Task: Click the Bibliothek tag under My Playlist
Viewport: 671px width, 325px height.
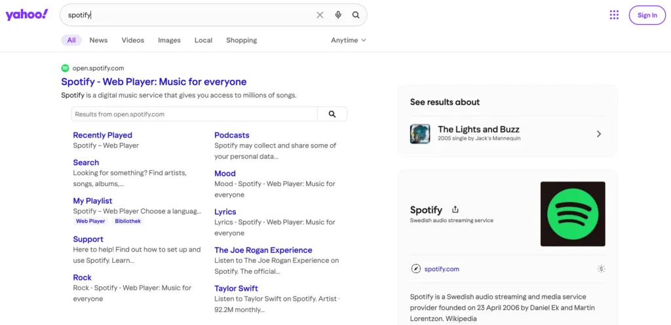Action: (x=128, y=221)
